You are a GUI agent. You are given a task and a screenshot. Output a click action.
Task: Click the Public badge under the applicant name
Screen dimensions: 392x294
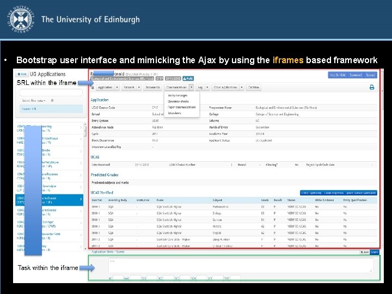188,78
